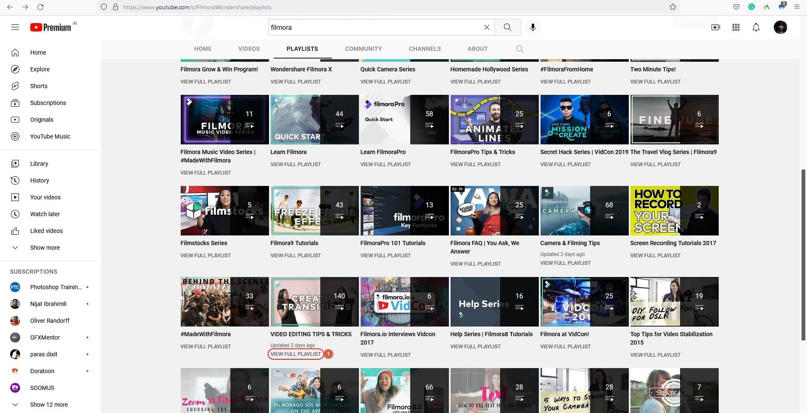
Task: Switch to the HOME channel tab
Action: click(x=203, y=49)
